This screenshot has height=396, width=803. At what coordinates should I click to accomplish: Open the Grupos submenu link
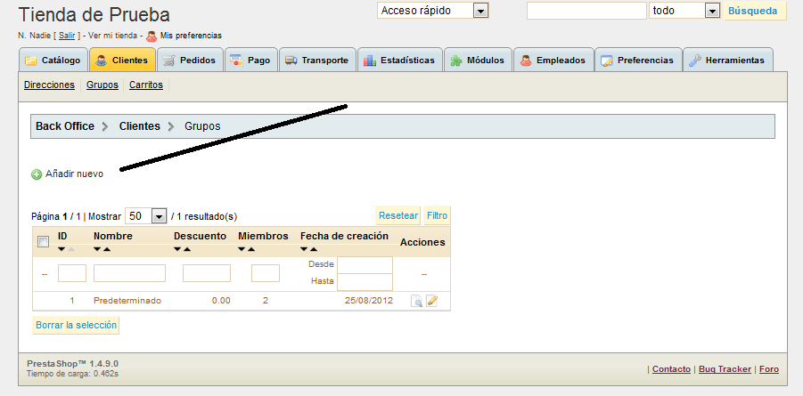pos(102,85)
